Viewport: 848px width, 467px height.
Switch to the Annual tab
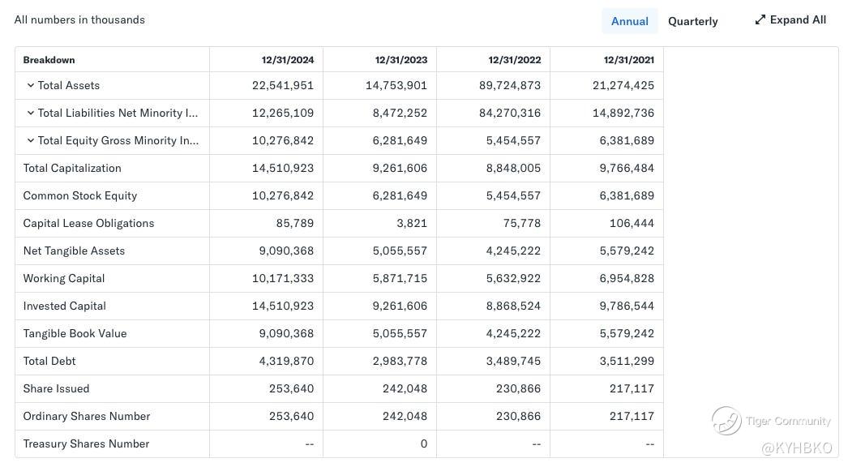[x=629, y=21]
